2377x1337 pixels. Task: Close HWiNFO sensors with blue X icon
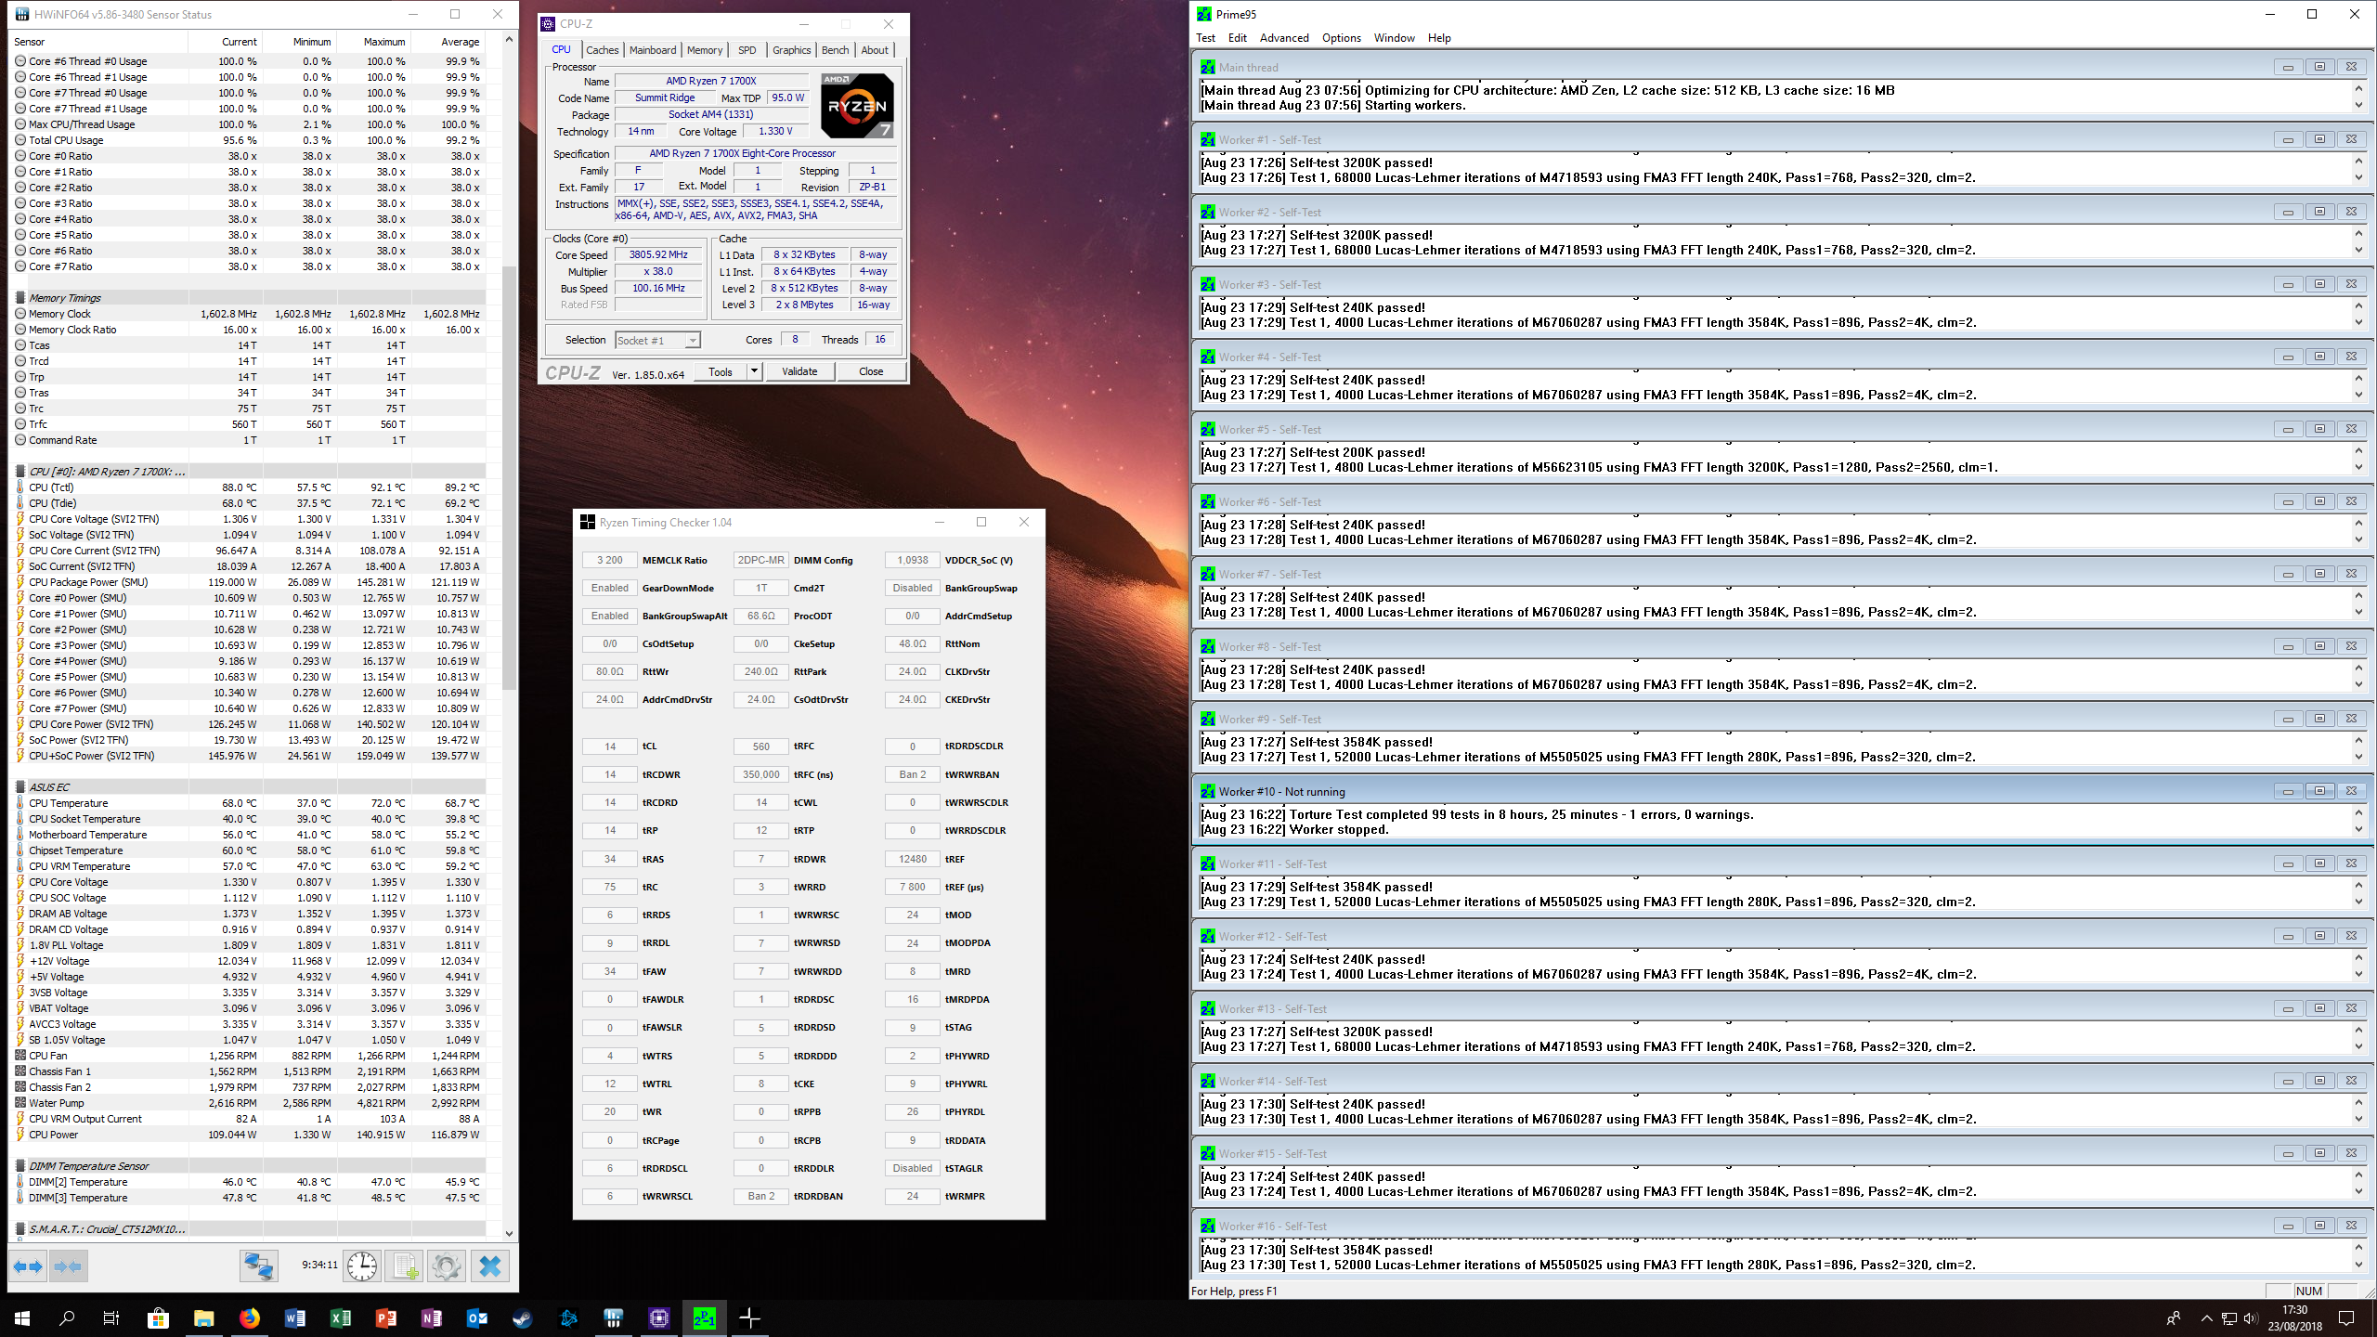coord(490,1266)
